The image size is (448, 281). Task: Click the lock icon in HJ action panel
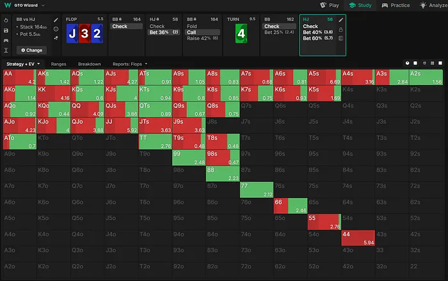(x=340, y=29)
